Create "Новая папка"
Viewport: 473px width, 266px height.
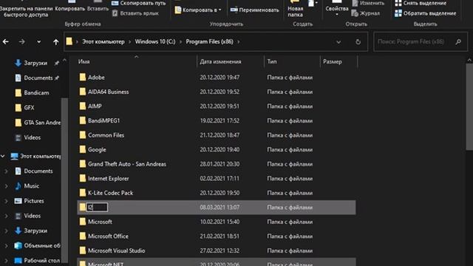pos(295,9)
